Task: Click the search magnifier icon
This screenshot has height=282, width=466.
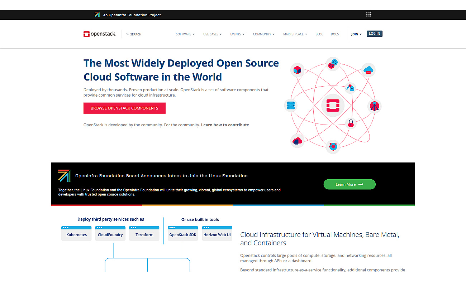Action: (128, 34)
